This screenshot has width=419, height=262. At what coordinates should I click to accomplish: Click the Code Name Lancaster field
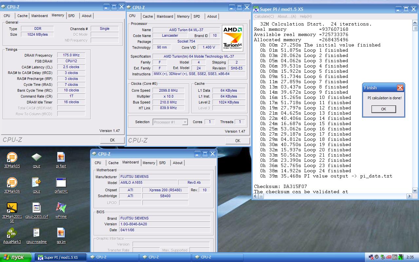click(x=170, y=35)
